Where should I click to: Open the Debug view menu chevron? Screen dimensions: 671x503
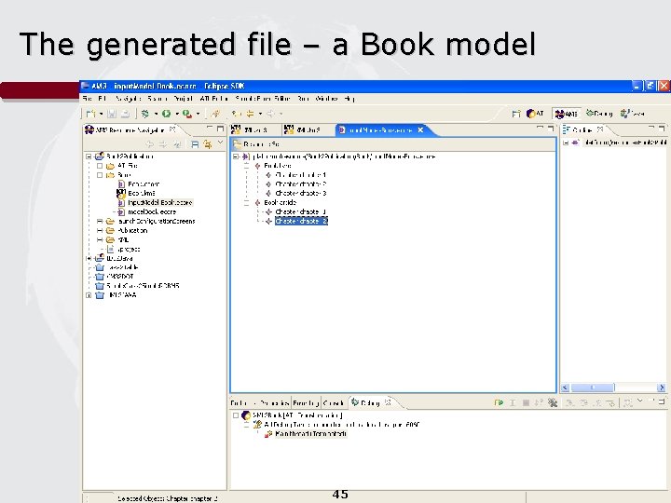(x=639, y=401)
